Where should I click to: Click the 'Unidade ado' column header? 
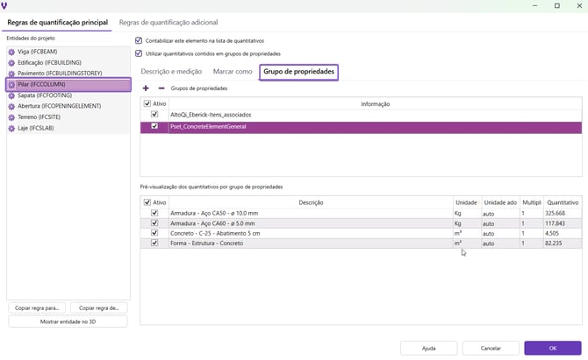coord(500,202)
